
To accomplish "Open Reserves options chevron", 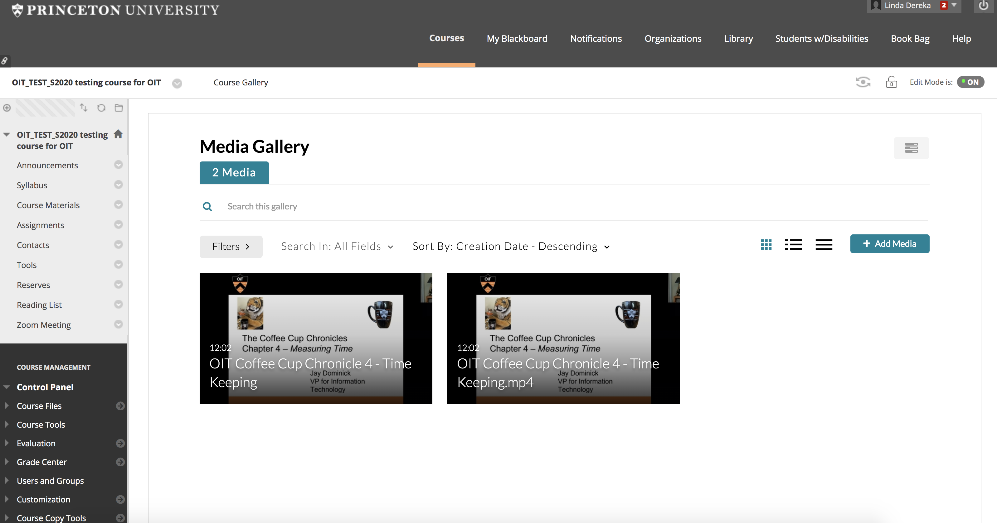I will (x=119, y=285).
